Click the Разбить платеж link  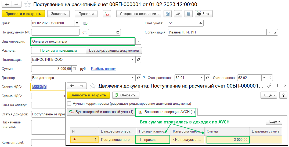(x=104, y=69)
